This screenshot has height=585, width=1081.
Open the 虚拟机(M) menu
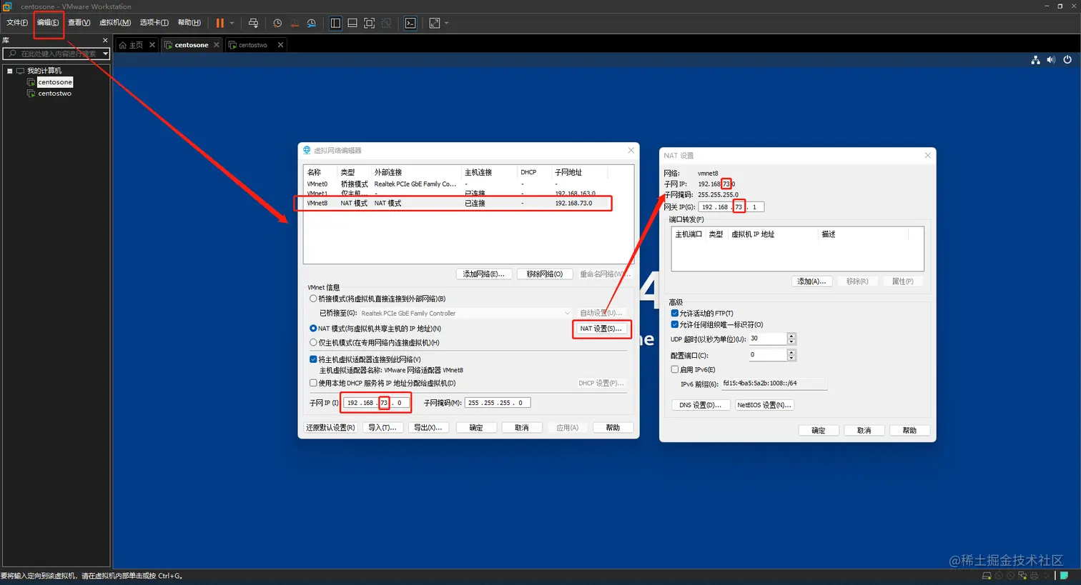[115, 23]
